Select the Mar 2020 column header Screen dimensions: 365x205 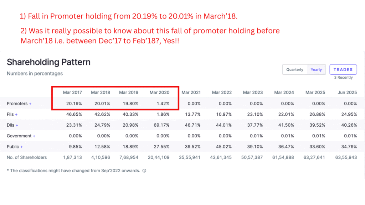click(x=159, y=92)
